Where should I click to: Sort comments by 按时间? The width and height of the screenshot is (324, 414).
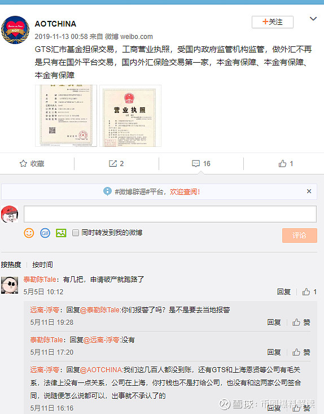pos(42,264)
